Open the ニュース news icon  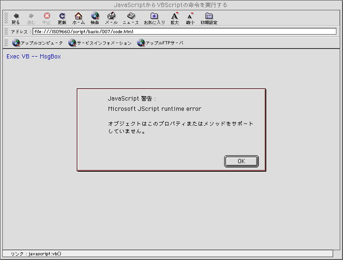(131, 18)
